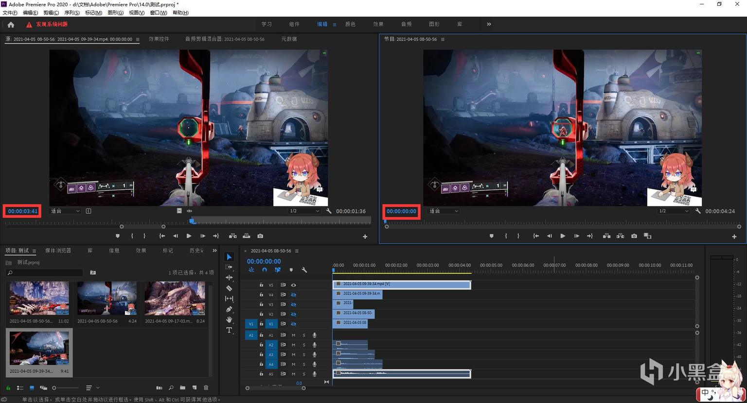Viewport: 747px width, 403px height.
Task: Open Program monitor settings wrench
Action: click(698, 211)
